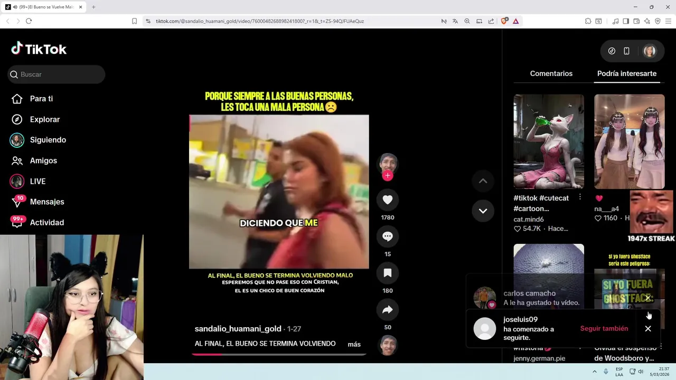This screenshot has height=380, width=676.
Task: Open the LIVE section
Action: 37,181
